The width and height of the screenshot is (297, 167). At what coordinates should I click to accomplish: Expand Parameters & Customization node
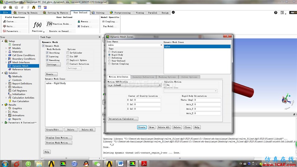coord(2,123)
